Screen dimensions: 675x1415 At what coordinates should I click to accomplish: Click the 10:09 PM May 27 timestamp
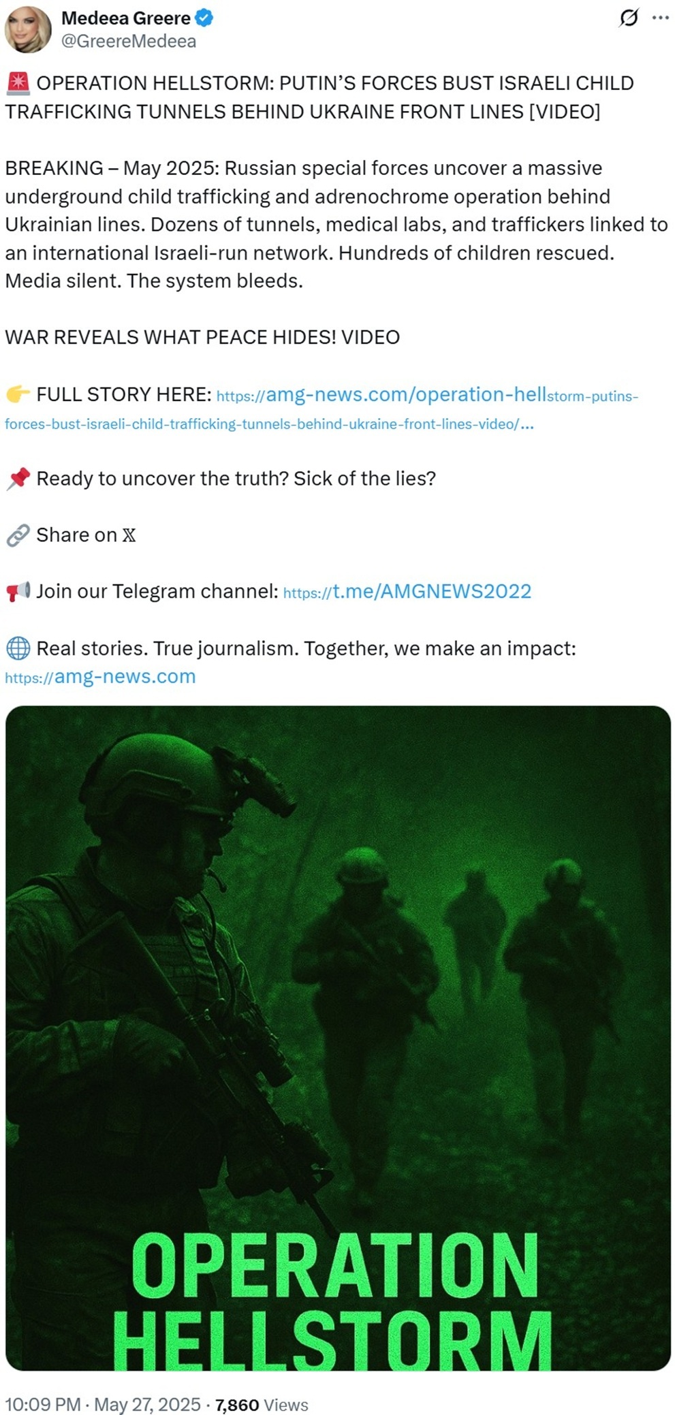coord(103,1404)
